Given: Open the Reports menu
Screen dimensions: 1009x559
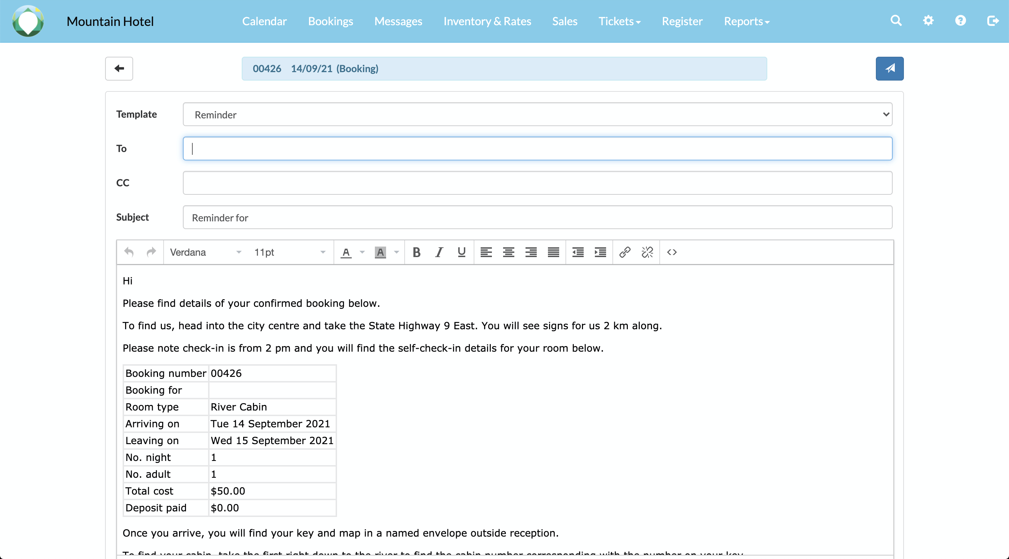Looking at the screenshot, I should (746, 21).
